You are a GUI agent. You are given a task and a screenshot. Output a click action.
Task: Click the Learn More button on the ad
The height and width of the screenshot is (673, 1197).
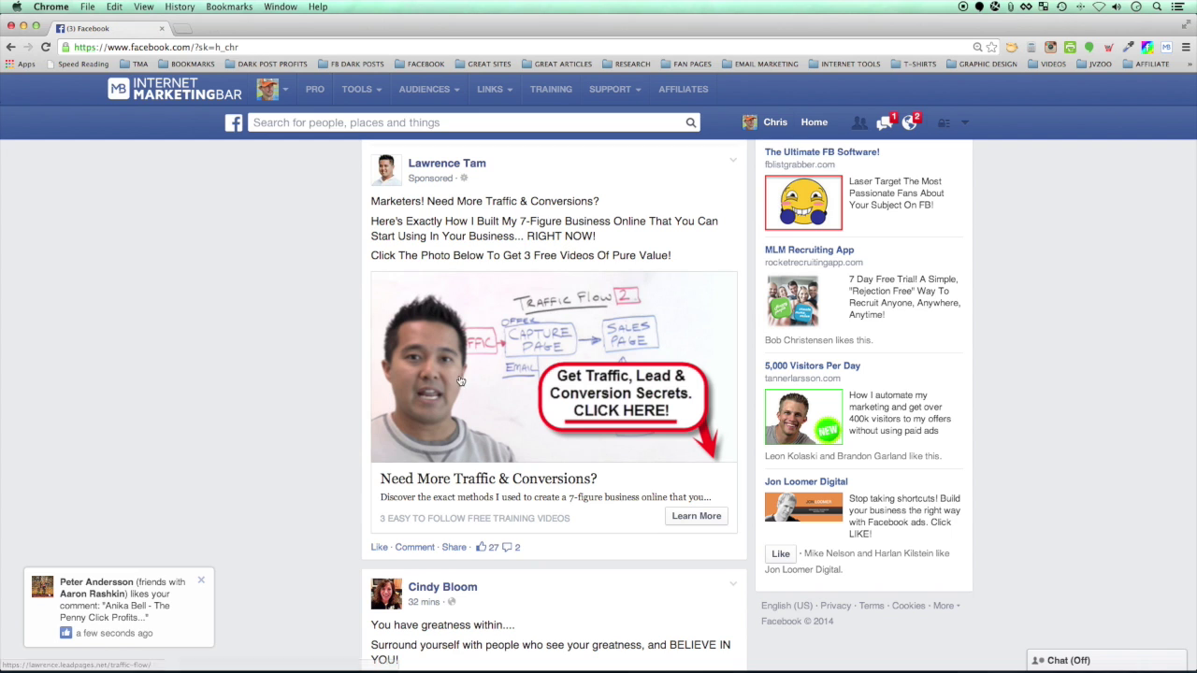697,516
